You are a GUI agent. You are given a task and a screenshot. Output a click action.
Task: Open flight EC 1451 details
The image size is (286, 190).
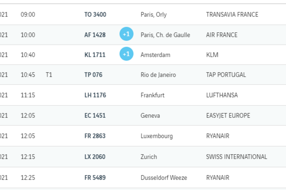click(95, 115)
